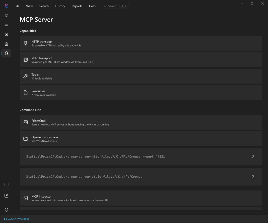This screenshot has width=268, height=223.
Task: Click the Tools wrench icon
Action: click(26, 76)
